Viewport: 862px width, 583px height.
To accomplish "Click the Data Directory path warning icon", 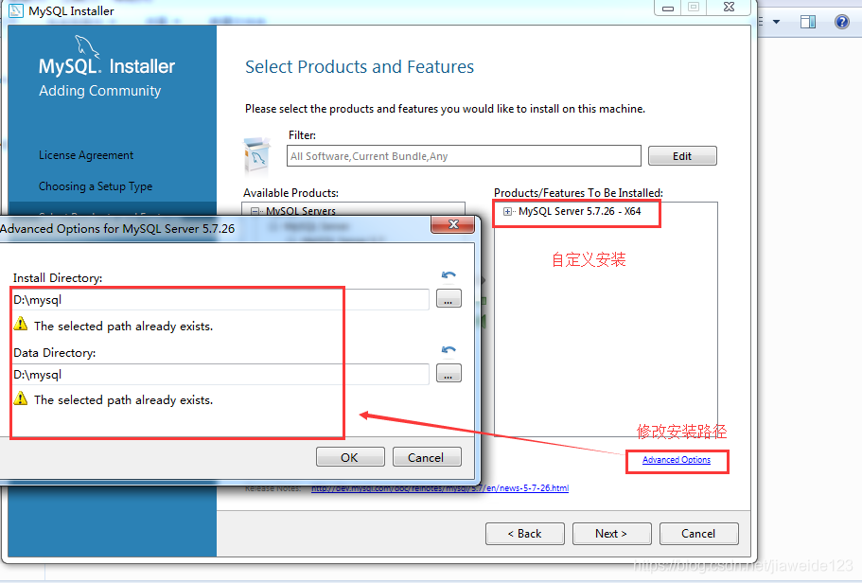I will point(20,398).
